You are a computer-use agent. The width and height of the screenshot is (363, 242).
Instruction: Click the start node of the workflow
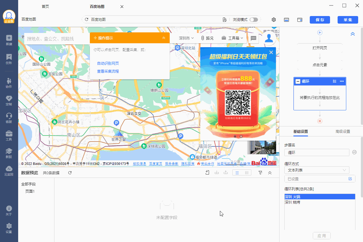click(320, 32)
